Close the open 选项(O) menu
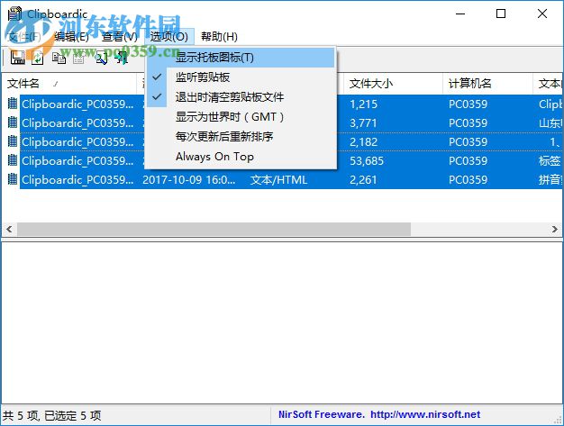Viewport: 564px width, 426px height. click(169, 37)
